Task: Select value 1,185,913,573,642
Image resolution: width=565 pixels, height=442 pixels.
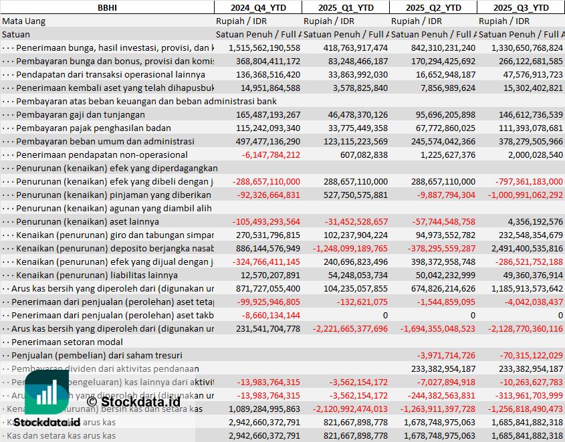Action: [527, 289]
